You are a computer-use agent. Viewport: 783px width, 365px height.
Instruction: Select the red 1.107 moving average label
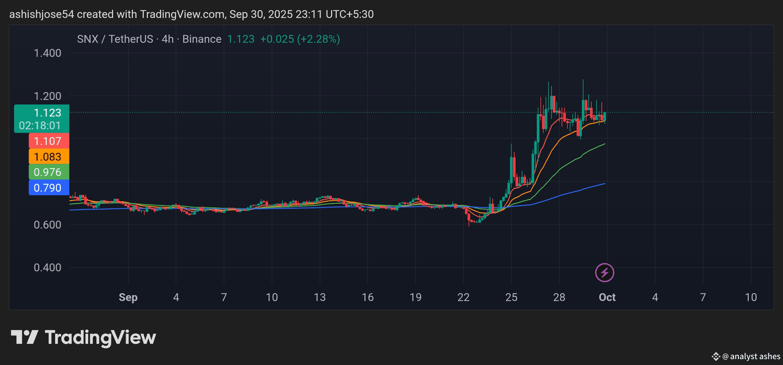coord(49,141)
